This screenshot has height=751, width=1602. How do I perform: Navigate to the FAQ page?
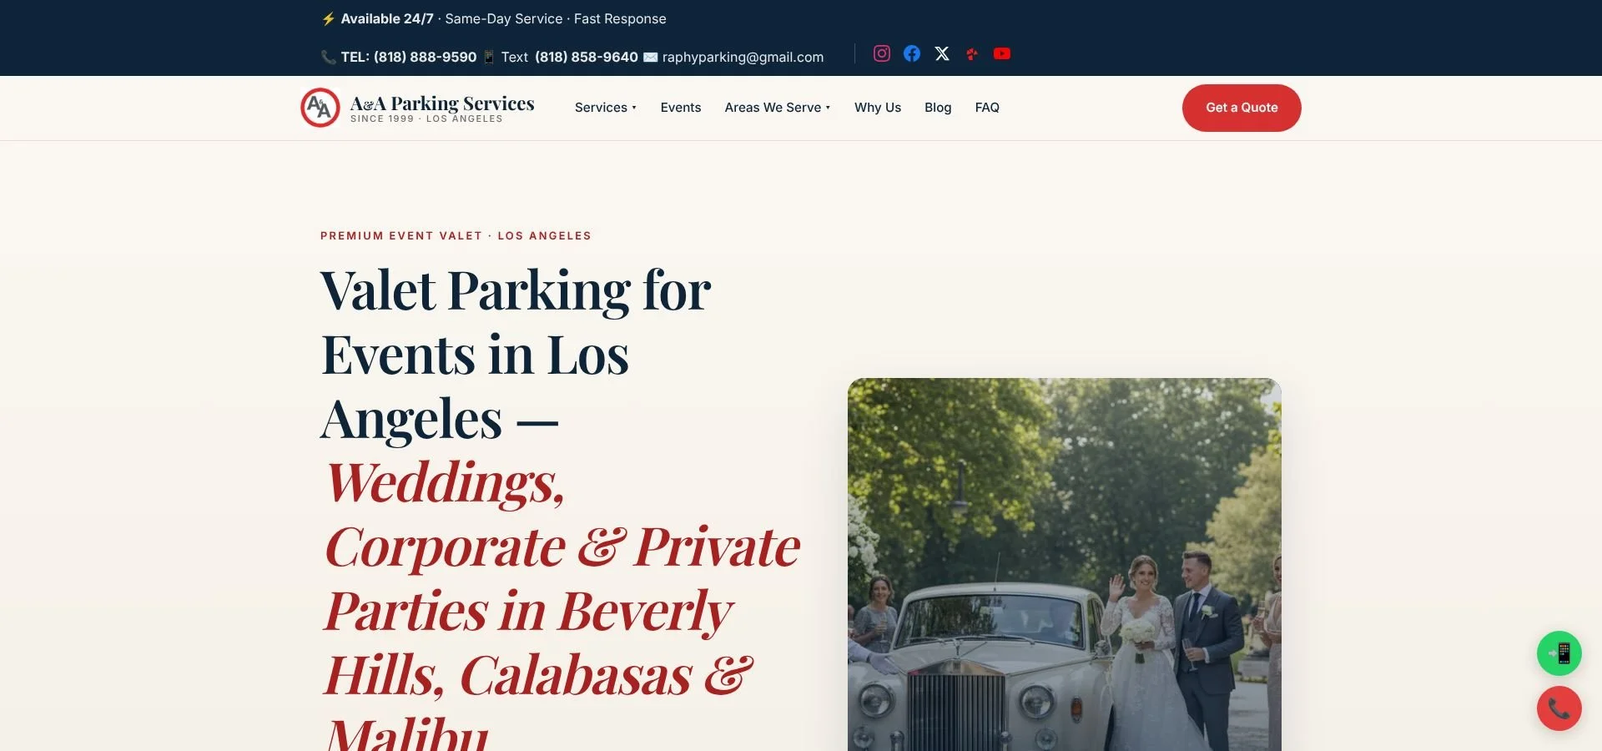(987, 108)
